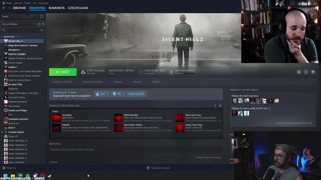Collapse the NEDÁVNO category
Viewport: 321px width, 180px height.
pyautogui.click(x=2, y=37)
